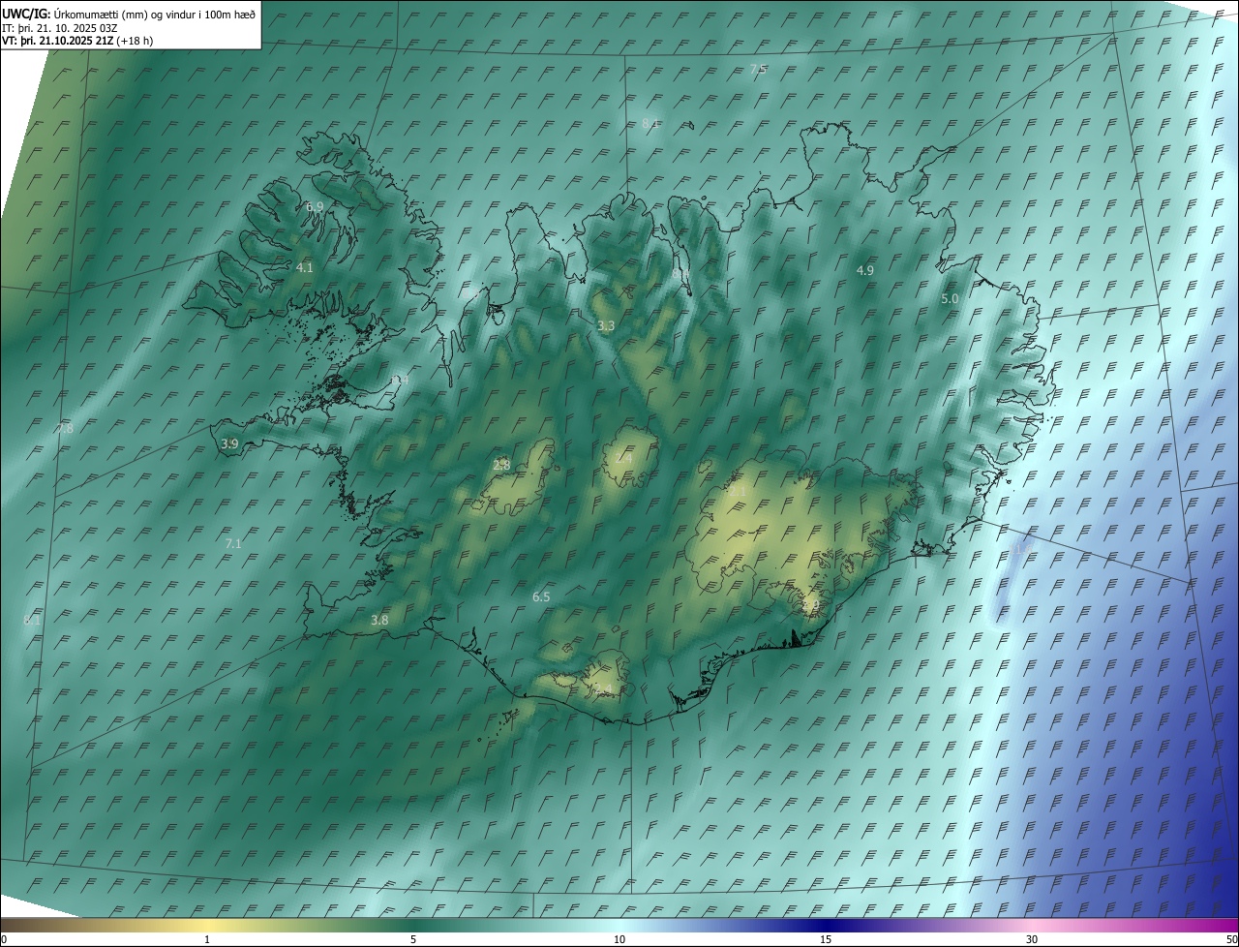Viewport: 1239px width, 947px height.
Task: Click the 6.5 value label on the map
Action: [541, 597]
